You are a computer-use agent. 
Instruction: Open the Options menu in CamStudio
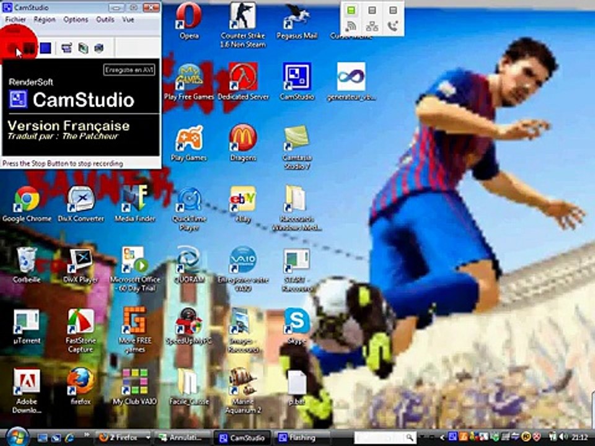76,19
